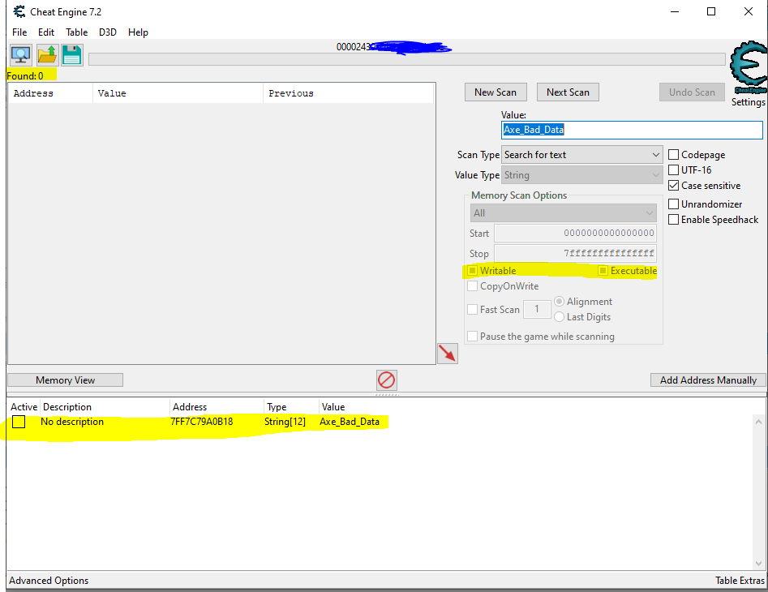Click the red clear address list icon
768x592 pixels.
click(387, 380)
